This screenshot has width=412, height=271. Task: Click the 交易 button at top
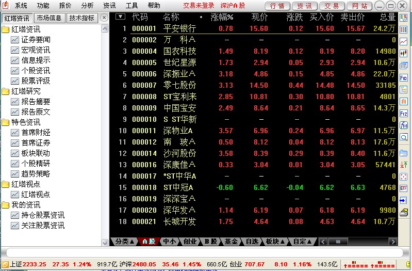coord(332,6)
